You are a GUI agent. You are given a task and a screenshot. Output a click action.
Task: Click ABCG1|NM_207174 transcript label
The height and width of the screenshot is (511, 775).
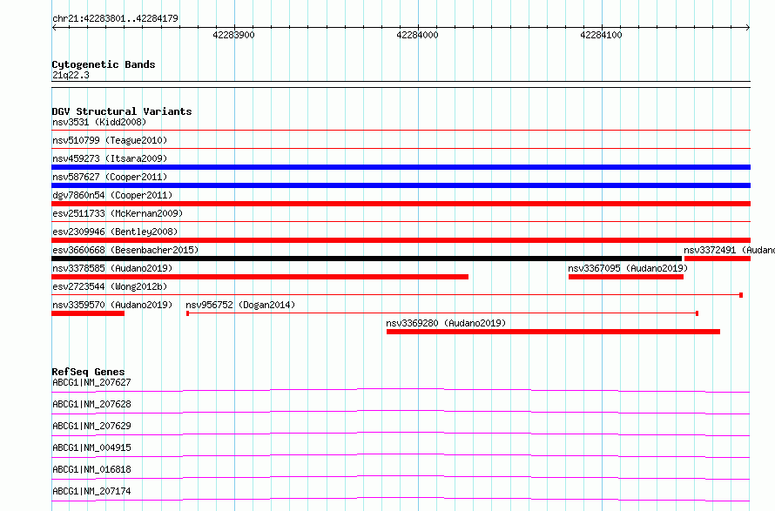coord(91,491)
